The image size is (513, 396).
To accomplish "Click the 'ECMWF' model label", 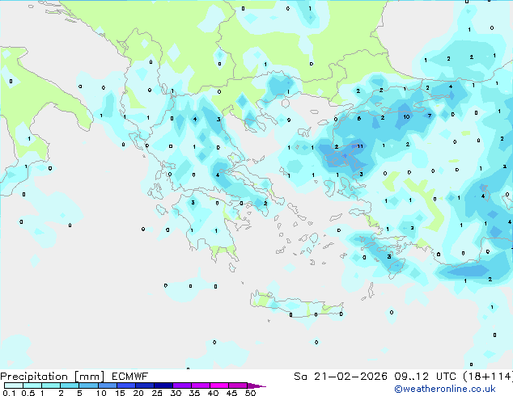I will [x=129, y=377].
